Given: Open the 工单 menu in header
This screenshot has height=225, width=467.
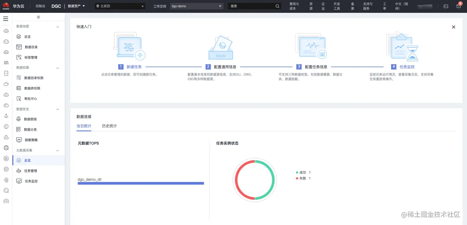Looking at the screenshot, I should [385, 6].
